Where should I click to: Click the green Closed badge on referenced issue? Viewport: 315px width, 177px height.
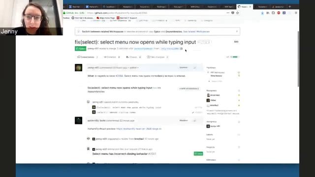198,153
